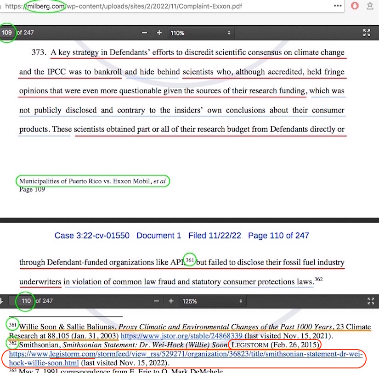Image resolution: width=379 pixels, height=373 pixels.
Task: Click the page number field showing 109
Action: 7,33
